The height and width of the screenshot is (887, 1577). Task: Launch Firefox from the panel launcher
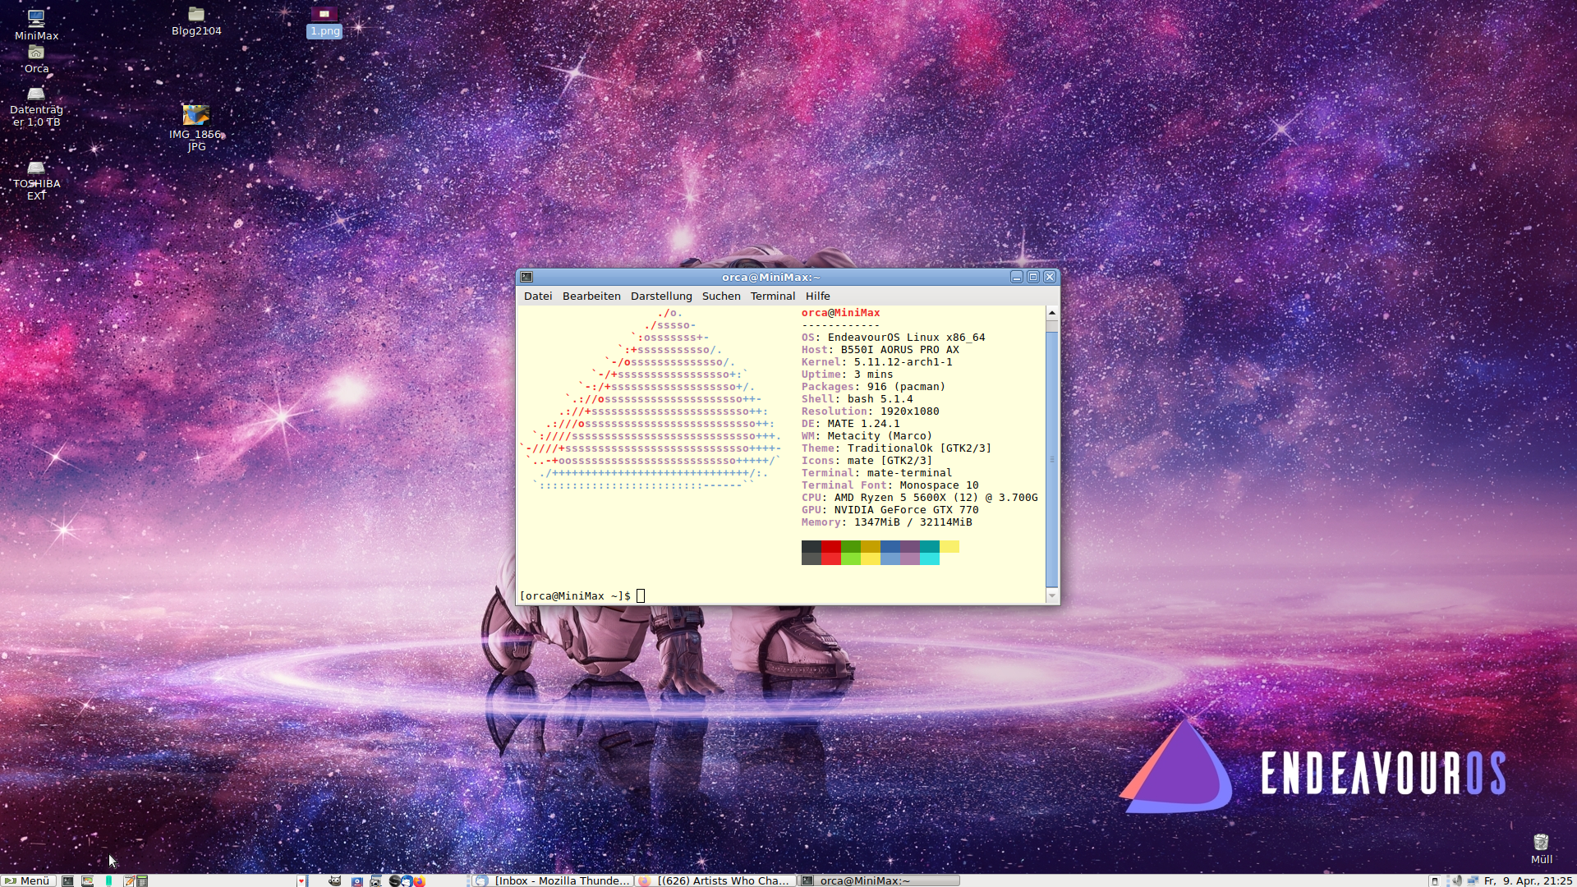click(x=419, y=880)
